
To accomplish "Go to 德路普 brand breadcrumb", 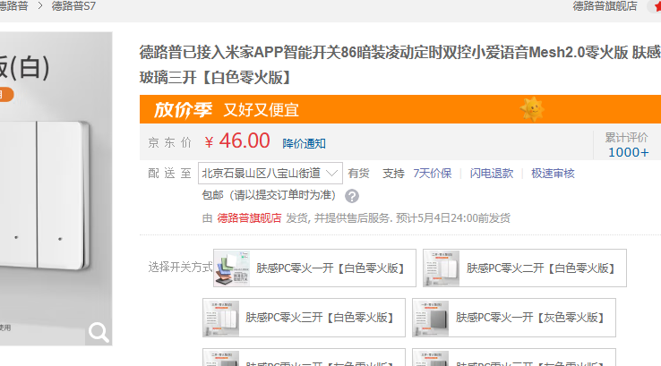I will pos(13,6).
